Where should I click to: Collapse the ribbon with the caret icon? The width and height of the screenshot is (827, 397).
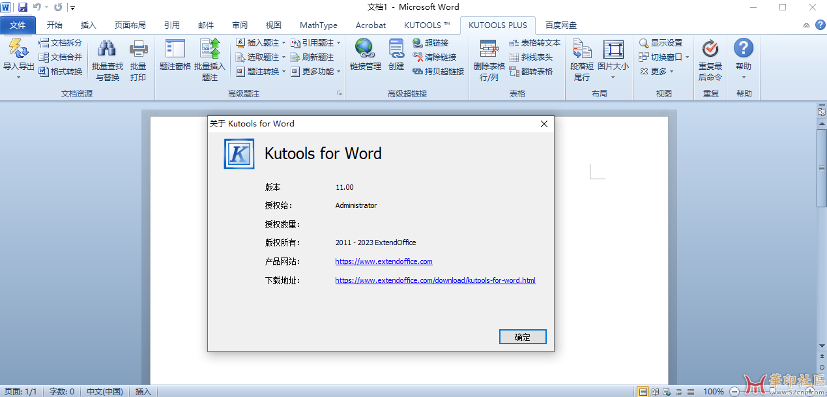[806, 25]
